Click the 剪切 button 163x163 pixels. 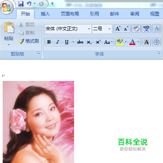(x=26, y=25)
